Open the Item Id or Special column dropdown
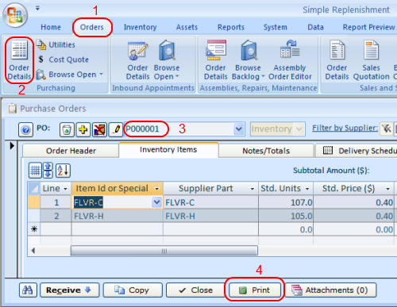Viewport: 397px width, 307px height. click(157, 189)
